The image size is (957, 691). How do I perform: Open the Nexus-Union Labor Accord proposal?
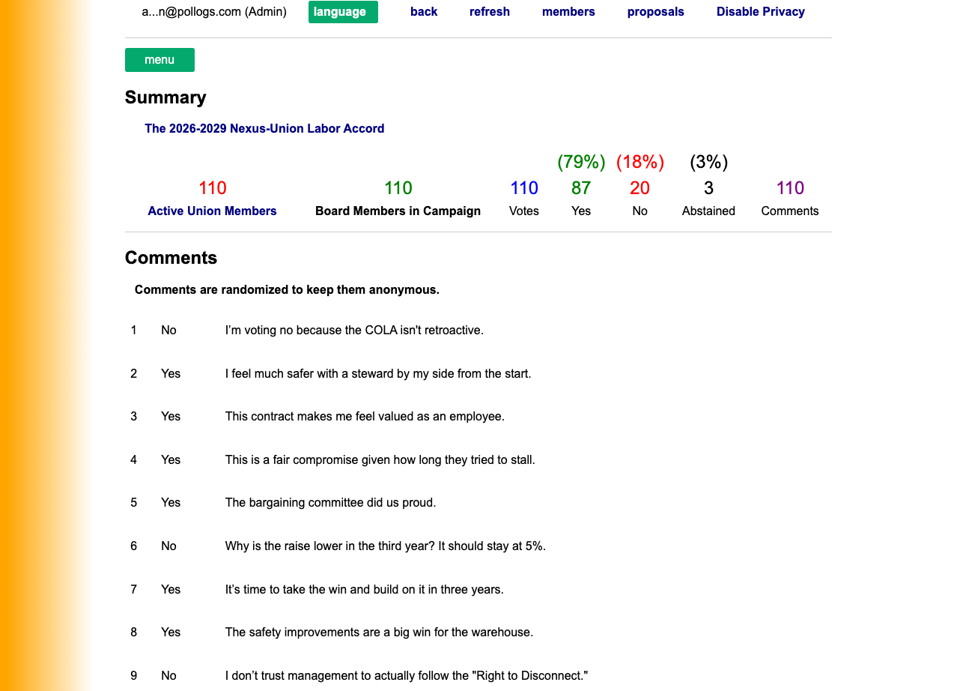[264, 128]
